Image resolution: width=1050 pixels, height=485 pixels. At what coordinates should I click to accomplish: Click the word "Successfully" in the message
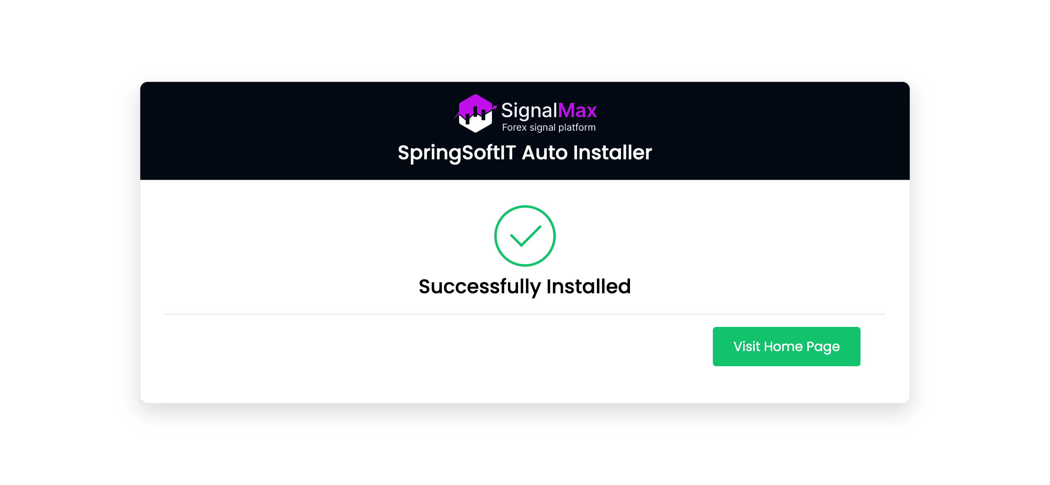[x=479, y=287]
